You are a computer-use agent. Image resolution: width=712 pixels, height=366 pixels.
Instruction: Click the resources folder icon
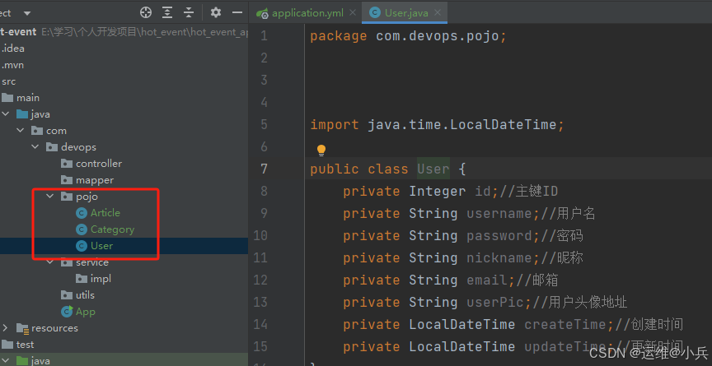(22, 328)
